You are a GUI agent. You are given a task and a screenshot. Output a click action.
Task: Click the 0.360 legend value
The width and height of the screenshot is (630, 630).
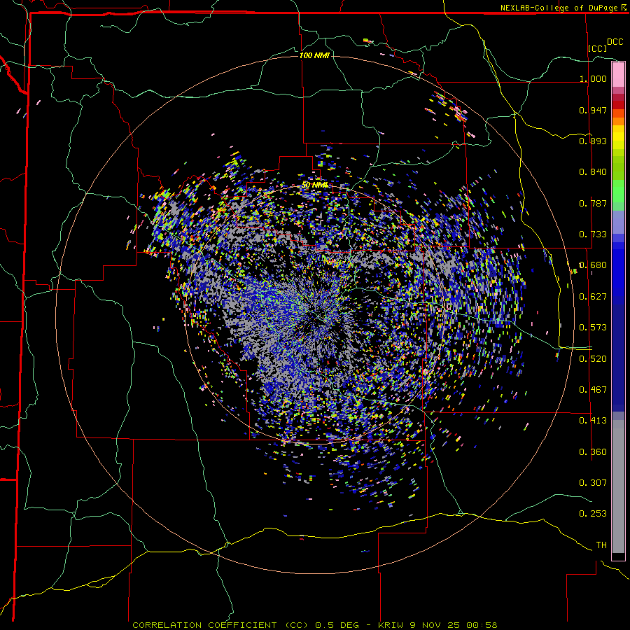point(593,452)
